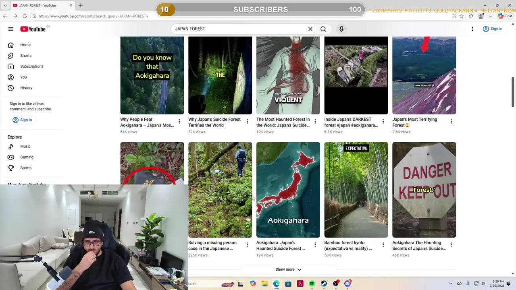Start voice search with the microphone
The width and height of the screenshot is (516, 290).
(x=341, y=29)
